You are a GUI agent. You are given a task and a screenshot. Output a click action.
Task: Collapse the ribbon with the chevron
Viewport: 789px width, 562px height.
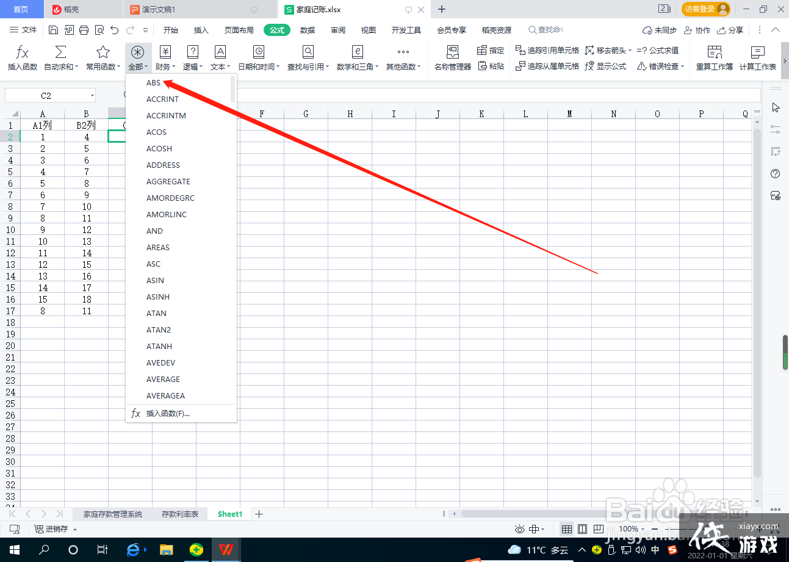pyautogui.click(x=776, y=30)
